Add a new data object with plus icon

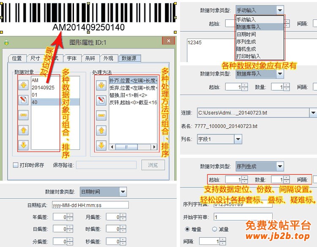tap(23, 85)
